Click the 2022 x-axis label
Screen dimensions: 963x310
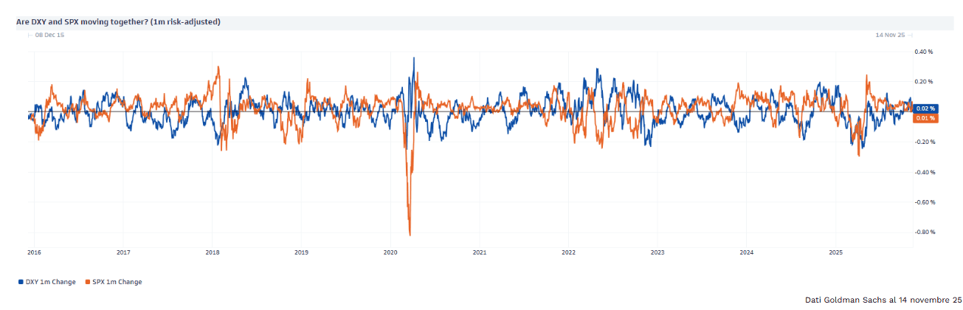(x=568, y=252)
